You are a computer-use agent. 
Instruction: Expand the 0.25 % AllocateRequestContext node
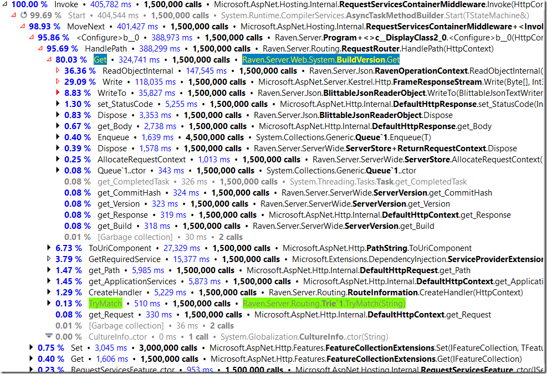[x=58, y=160]
